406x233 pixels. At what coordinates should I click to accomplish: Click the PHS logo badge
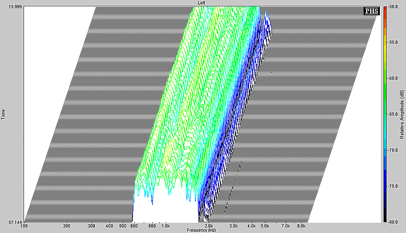(x=370, y=11)
